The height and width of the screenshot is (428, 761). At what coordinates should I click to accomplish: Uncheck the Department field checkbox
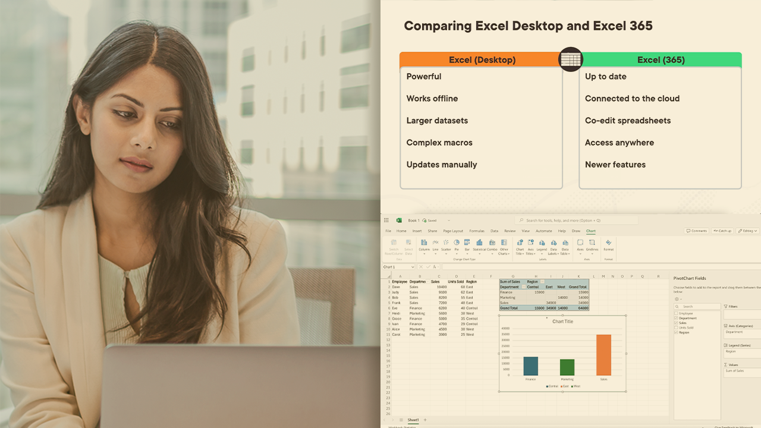(677, 318)
